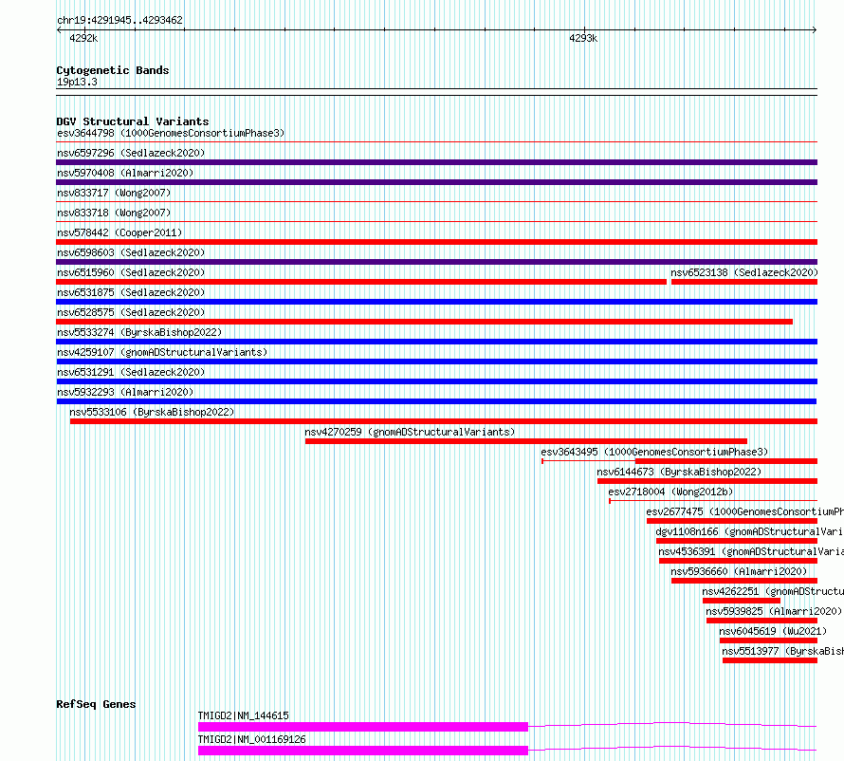Click the right arrow of the ruler
This screenshot has height=761, width=844.
coord(815,30)
